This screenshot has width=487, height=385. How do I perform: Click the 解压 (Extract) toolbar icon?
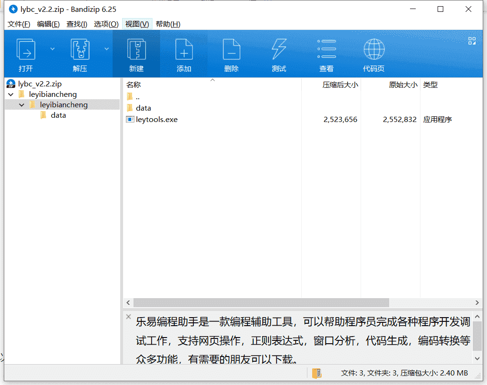point(80,49)
